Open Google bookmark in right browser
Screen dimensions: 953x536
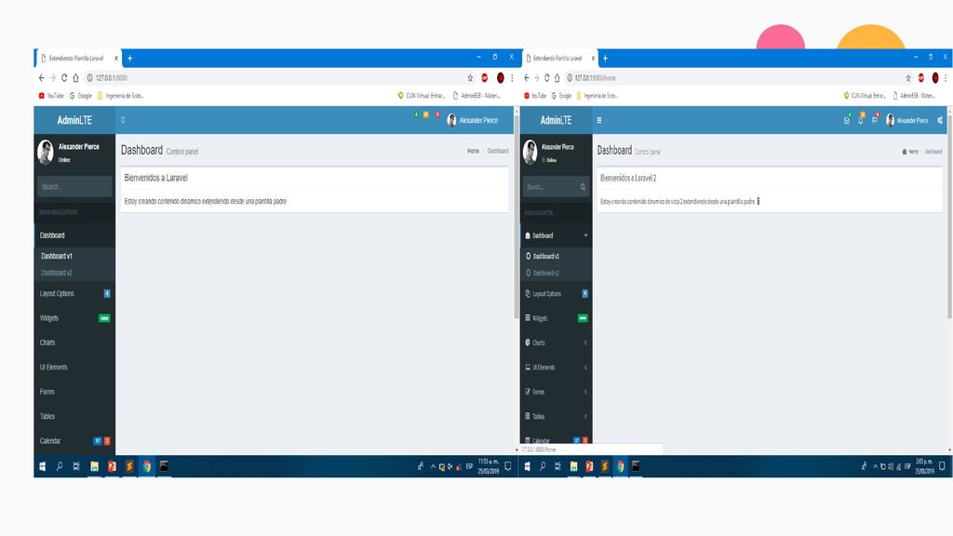tap(561, 96)
